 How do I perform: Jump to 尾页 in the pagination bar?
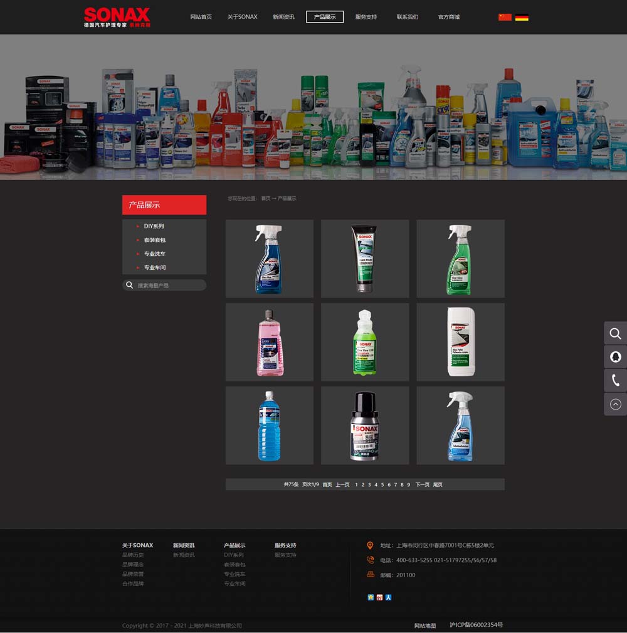click(x=438, y=484)
